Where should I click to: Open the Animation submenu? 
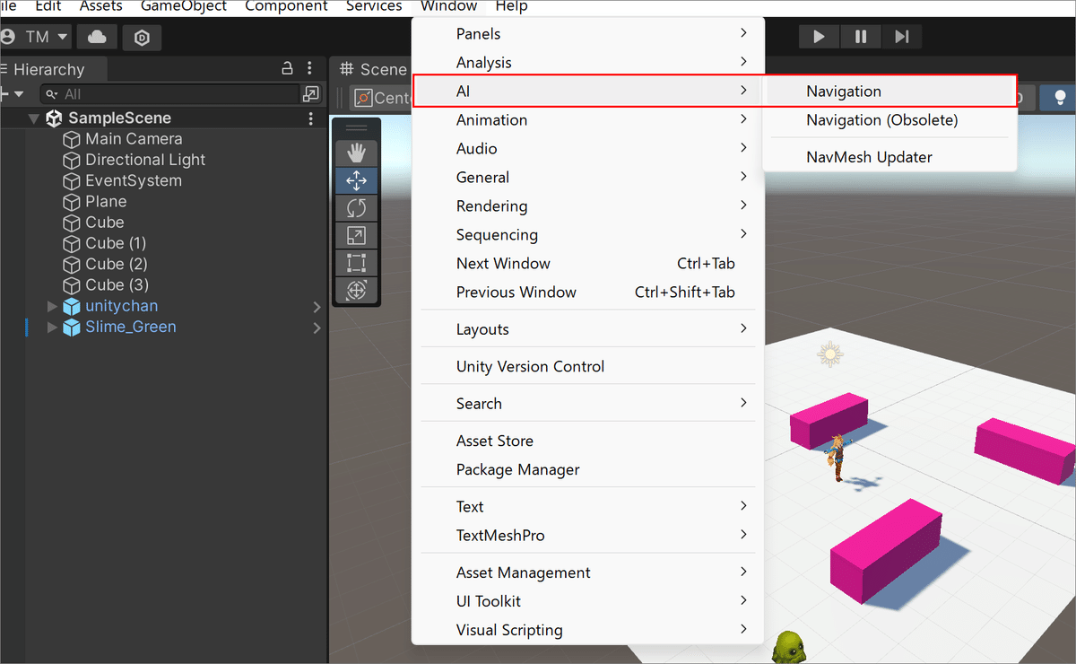coord(587,120)
